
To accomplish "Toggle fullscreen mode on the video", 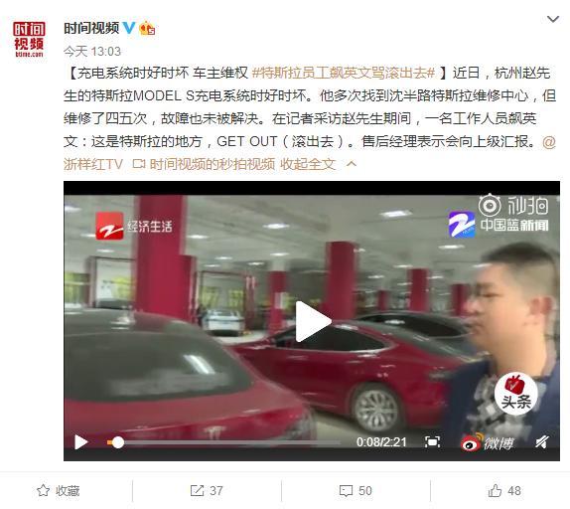I will (x=432, y=442).
